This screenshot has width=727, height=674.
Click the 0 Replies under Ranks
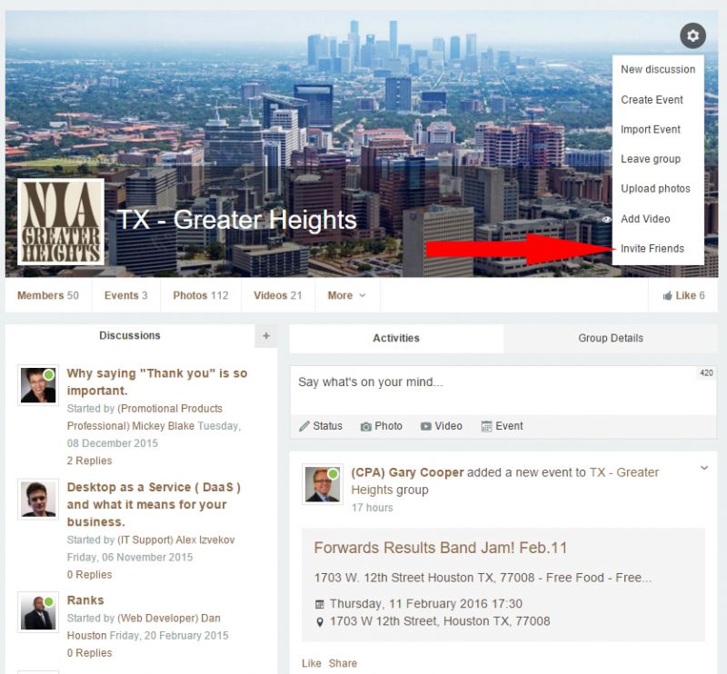[89, 653]
